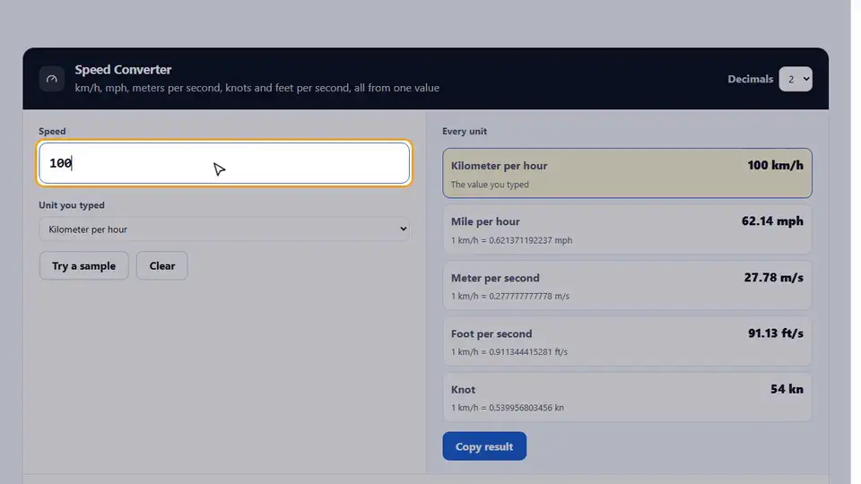Screen dimensions: 861x484
Task: Click the 100 km/h value
Action: pyautogui.click(x=775, y=165)
